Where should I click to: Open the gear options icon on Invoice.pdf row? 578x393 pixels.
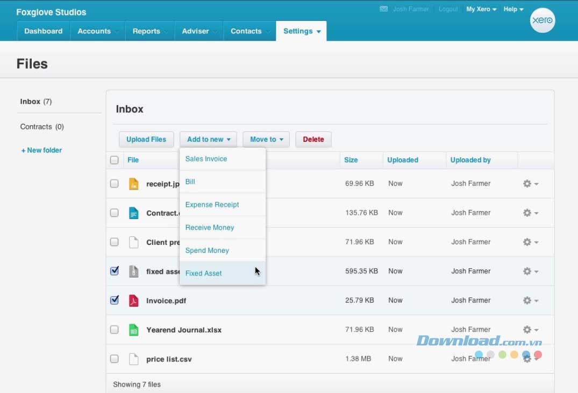(x=527, y=300)
